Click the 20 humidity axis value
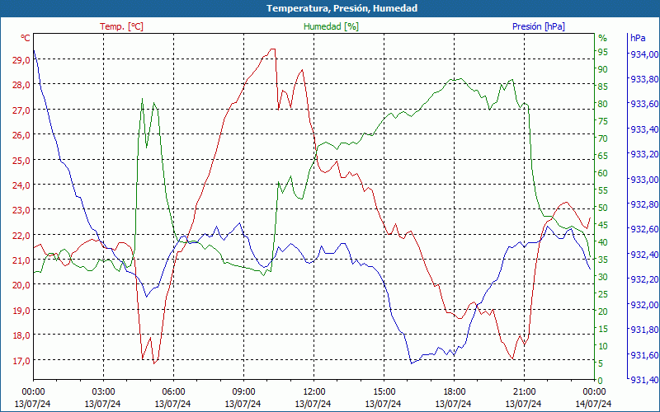The width and height of the screenshot is (660, 412). point(603,311)
